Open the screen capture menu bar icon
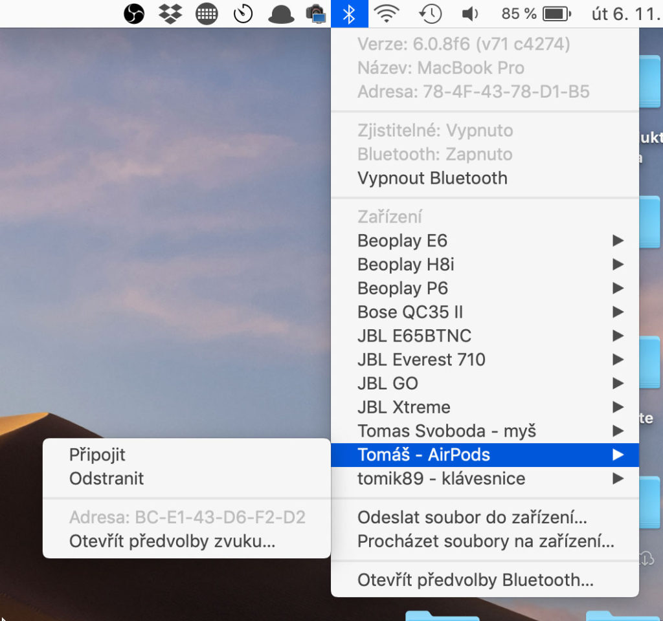The image size is (663, 621). [317, 13]
